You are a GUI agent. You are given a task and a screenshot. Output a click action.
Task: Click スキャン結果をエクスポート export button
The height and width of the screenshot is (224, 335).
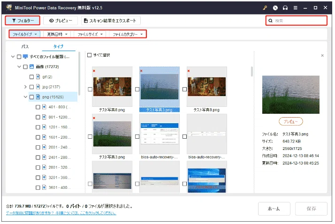click(x=111, y=21)
